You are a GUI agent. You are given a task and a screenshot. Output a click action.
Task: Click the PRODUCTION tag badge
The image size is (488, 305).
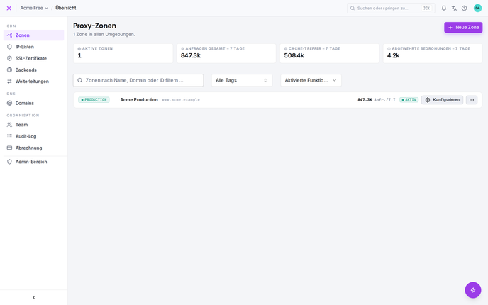[94, 100]
